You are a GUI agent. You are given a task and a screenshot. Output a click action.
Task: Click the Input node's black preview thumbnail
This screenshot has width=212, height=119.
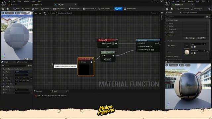[84, 70]
